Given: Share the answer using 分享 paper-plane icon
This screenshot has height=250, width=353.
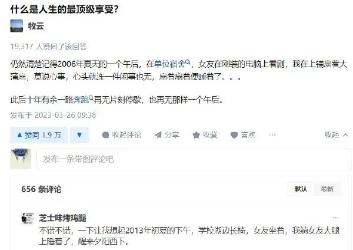Looking at the screenshot, I should pyautogui.click(x=167, y=135).
